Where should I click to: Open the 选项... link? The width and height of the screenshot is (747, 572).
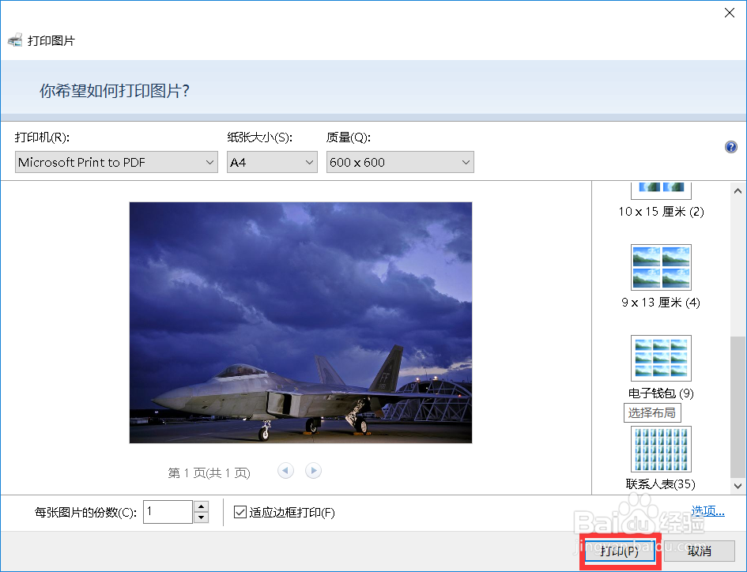point(707,511)
